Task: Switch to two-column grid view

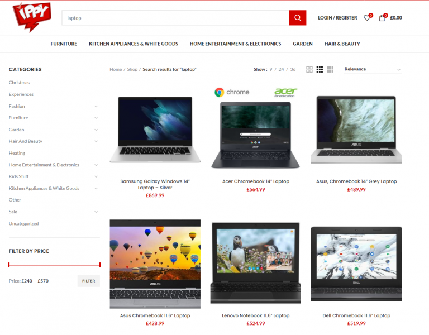Action: pyautogui.click(x=309, y=70)
